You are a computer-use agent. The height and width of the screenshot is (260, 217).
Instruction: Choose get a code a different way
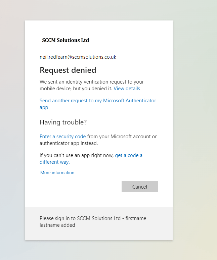click(128, 155)
